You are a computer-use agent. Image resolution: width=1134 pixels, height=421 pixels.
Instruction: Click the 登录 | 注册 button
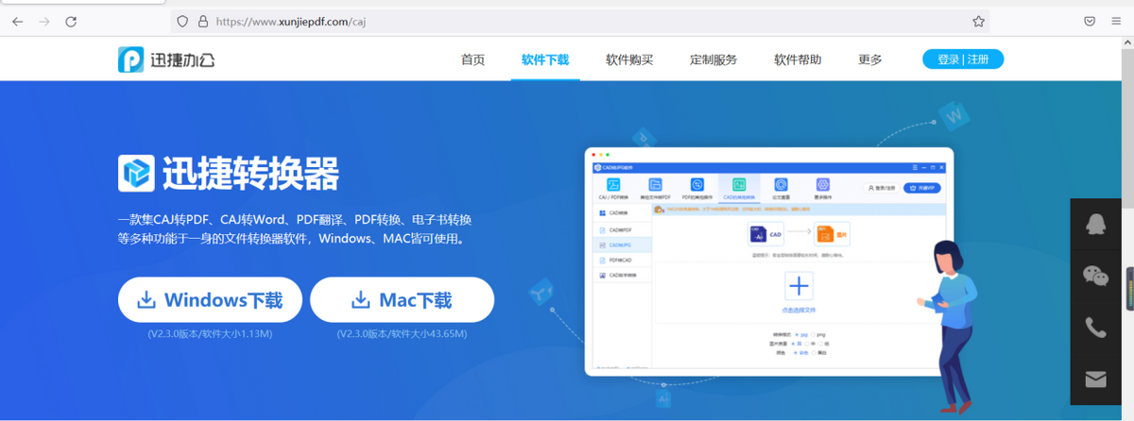(963, 59)
